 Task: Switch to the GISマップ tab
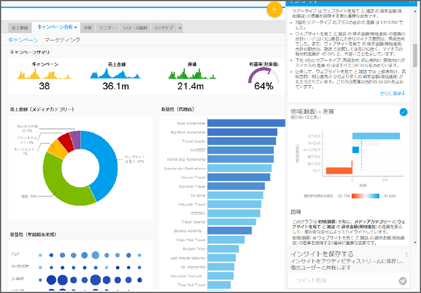pos(164,27)
